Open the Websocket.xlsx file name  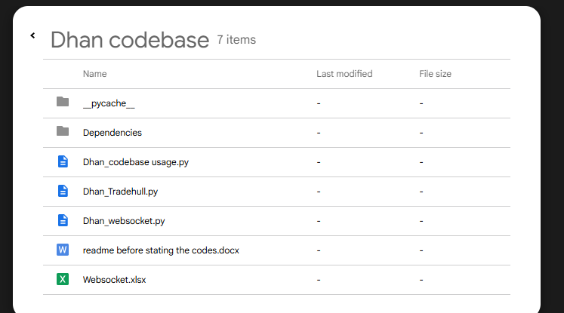pyautogui.click(x=114, y=280)
